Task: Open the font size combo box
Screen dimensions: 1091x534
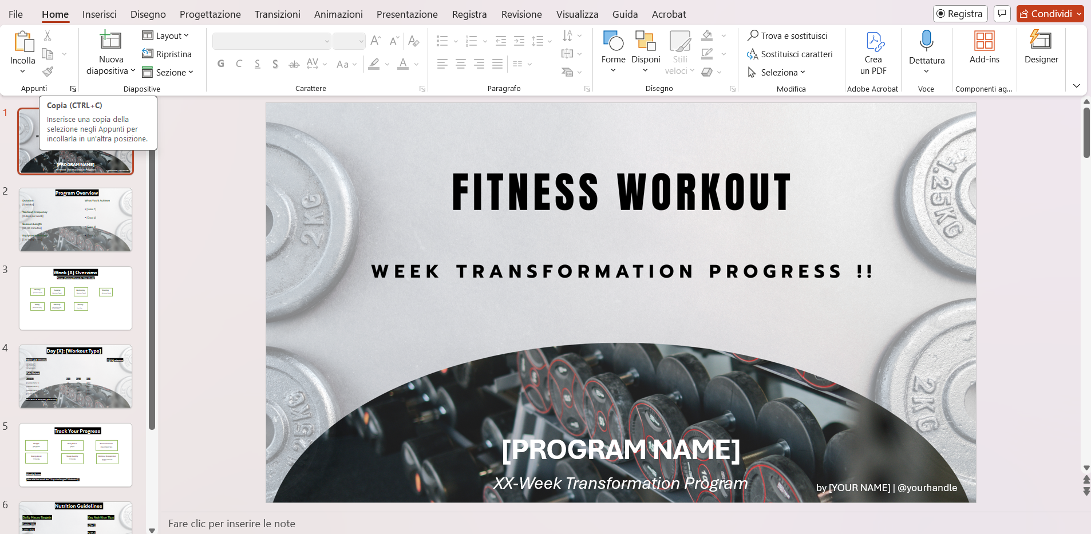Action: point(349,41)
